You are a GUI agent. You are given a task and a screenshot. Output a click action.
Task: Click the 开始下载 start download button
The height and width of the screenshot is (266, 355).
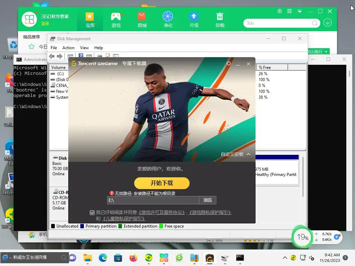162,183
